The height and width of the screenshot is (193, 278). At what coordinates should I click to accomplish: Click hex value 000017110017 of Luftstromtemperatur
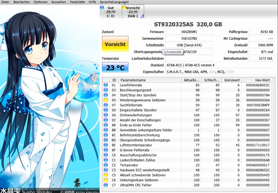point(258,145)
